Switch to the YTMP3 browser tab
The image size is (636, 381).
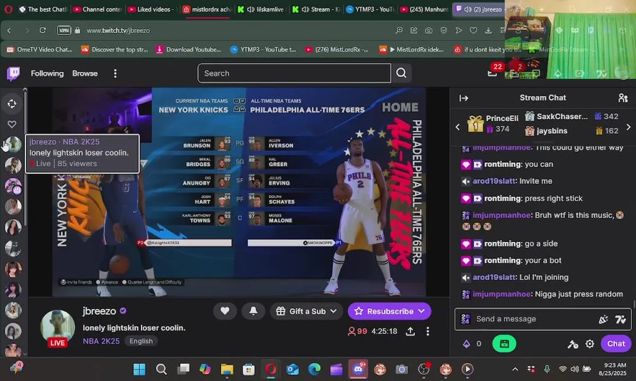click(369, 10)
